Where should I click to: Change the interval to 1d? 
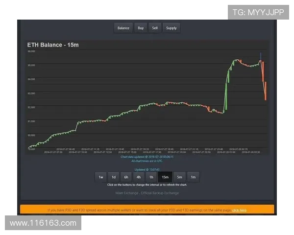point(114,177)
